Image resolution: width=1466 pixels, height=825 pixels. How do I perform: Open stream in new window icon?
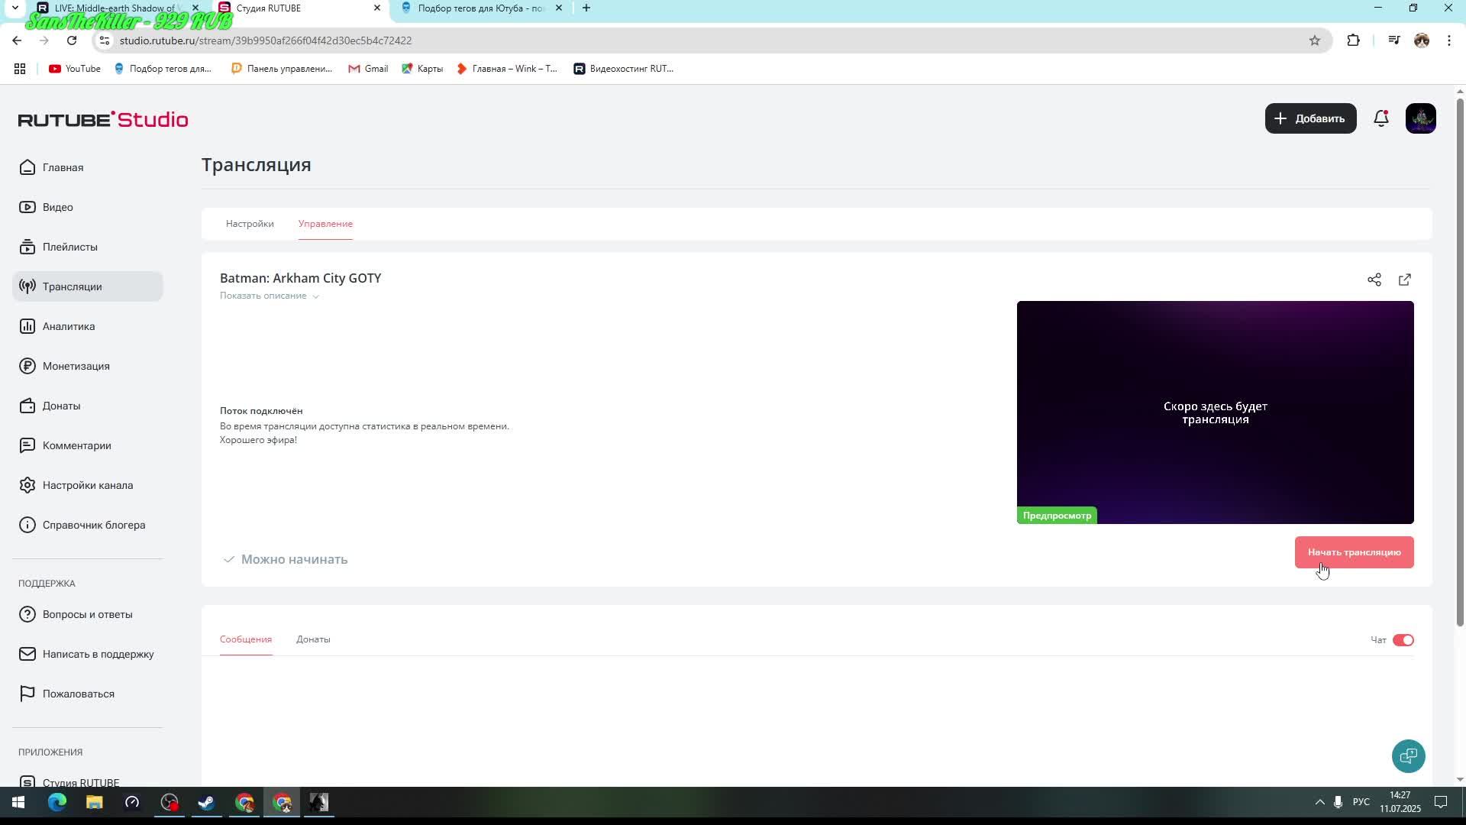coord(1405,280)
